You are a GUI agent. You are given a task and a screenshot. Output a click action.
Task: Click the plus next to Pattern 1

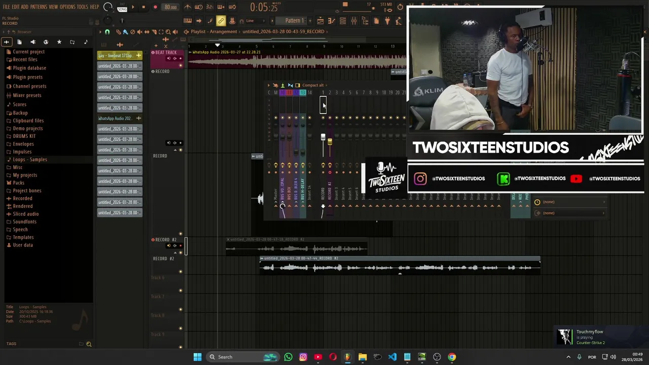pos(310,21)
